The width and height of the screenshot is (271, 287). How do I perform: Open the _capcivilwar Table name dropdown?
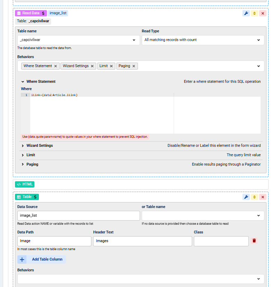coord(78,40)
